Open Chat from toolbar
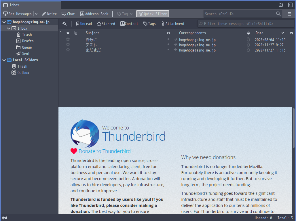This screenshot has width=296, height=221. [x=68, y=14]
